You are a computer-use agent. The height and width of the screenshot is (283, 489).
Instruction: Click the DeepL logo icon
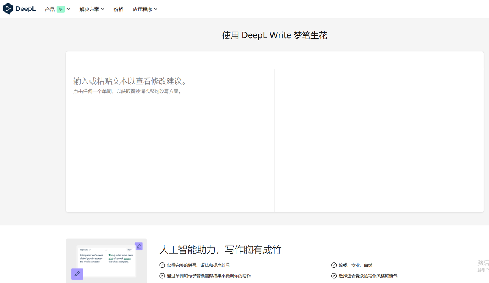tap(8, 9)
